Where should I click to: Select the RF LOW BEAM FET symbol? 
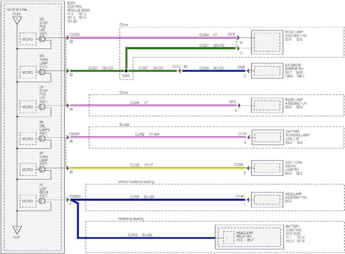(x=42, y=201)
